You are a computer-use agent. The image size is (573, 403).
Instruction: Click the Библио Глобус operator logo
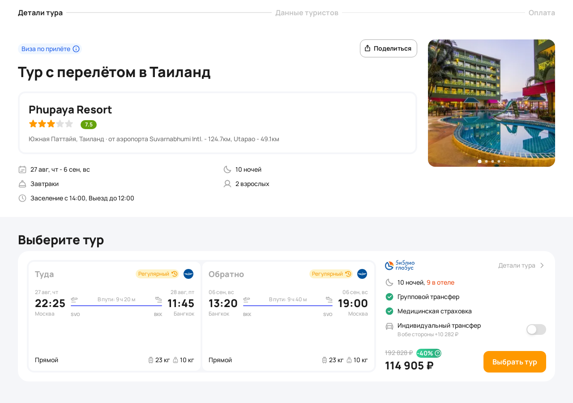click(x=400, y=265)
